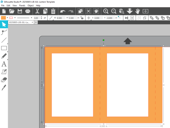Undo the last action

tap(63, 11)
